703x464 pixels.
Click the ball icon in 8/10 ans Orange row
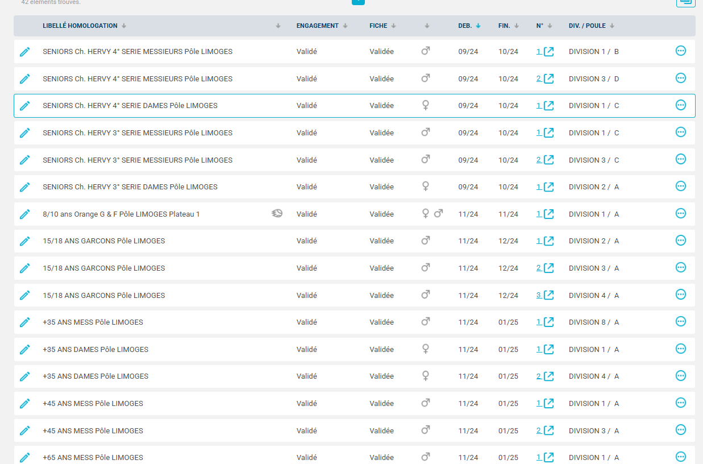point(277,214)
